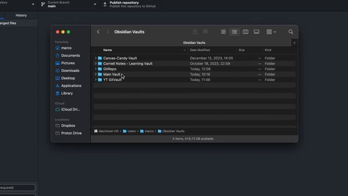This screenshot has width=348, height=196.
Task: Click 'Today, 11:48' date cell
Action: [200, 79]
